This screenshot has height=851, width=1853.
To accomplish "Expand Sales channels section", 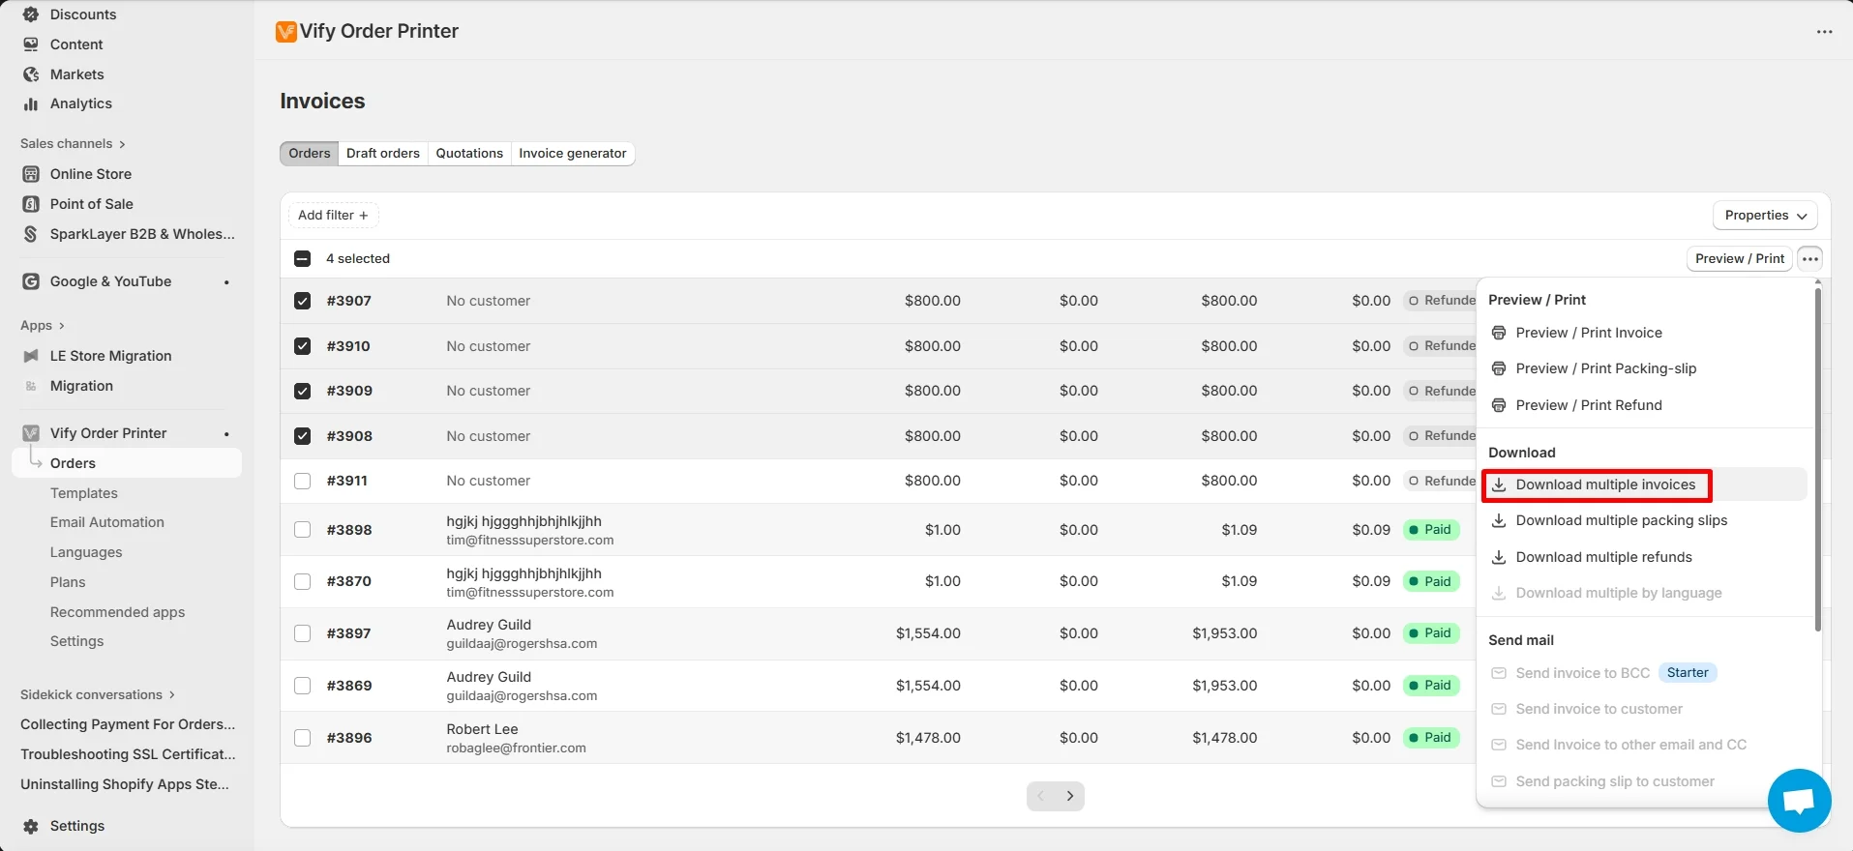I will click(x=73, y=144).
